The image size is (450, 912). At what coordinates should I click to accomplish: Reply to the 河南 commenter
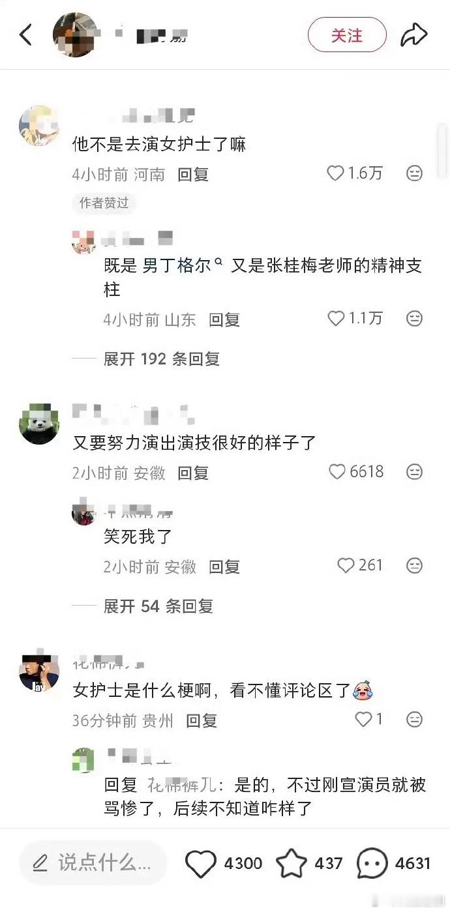point(193,174)
